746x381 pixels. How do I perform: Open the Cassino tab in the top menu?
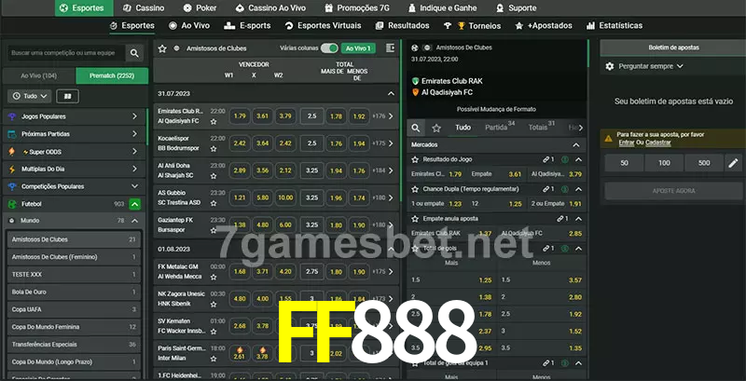[x=143, y=7]
